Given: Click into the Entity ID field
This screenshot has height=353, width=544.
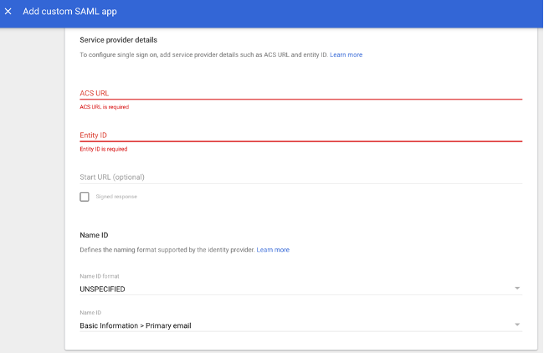Looking at the screenshot, I should pos(300,136).
